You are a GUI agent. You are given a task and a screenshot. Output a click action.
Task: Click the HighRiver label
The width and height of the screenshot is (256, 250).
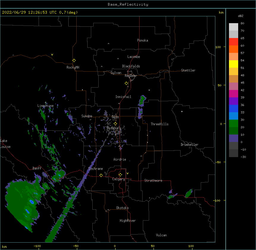[128, 221]
